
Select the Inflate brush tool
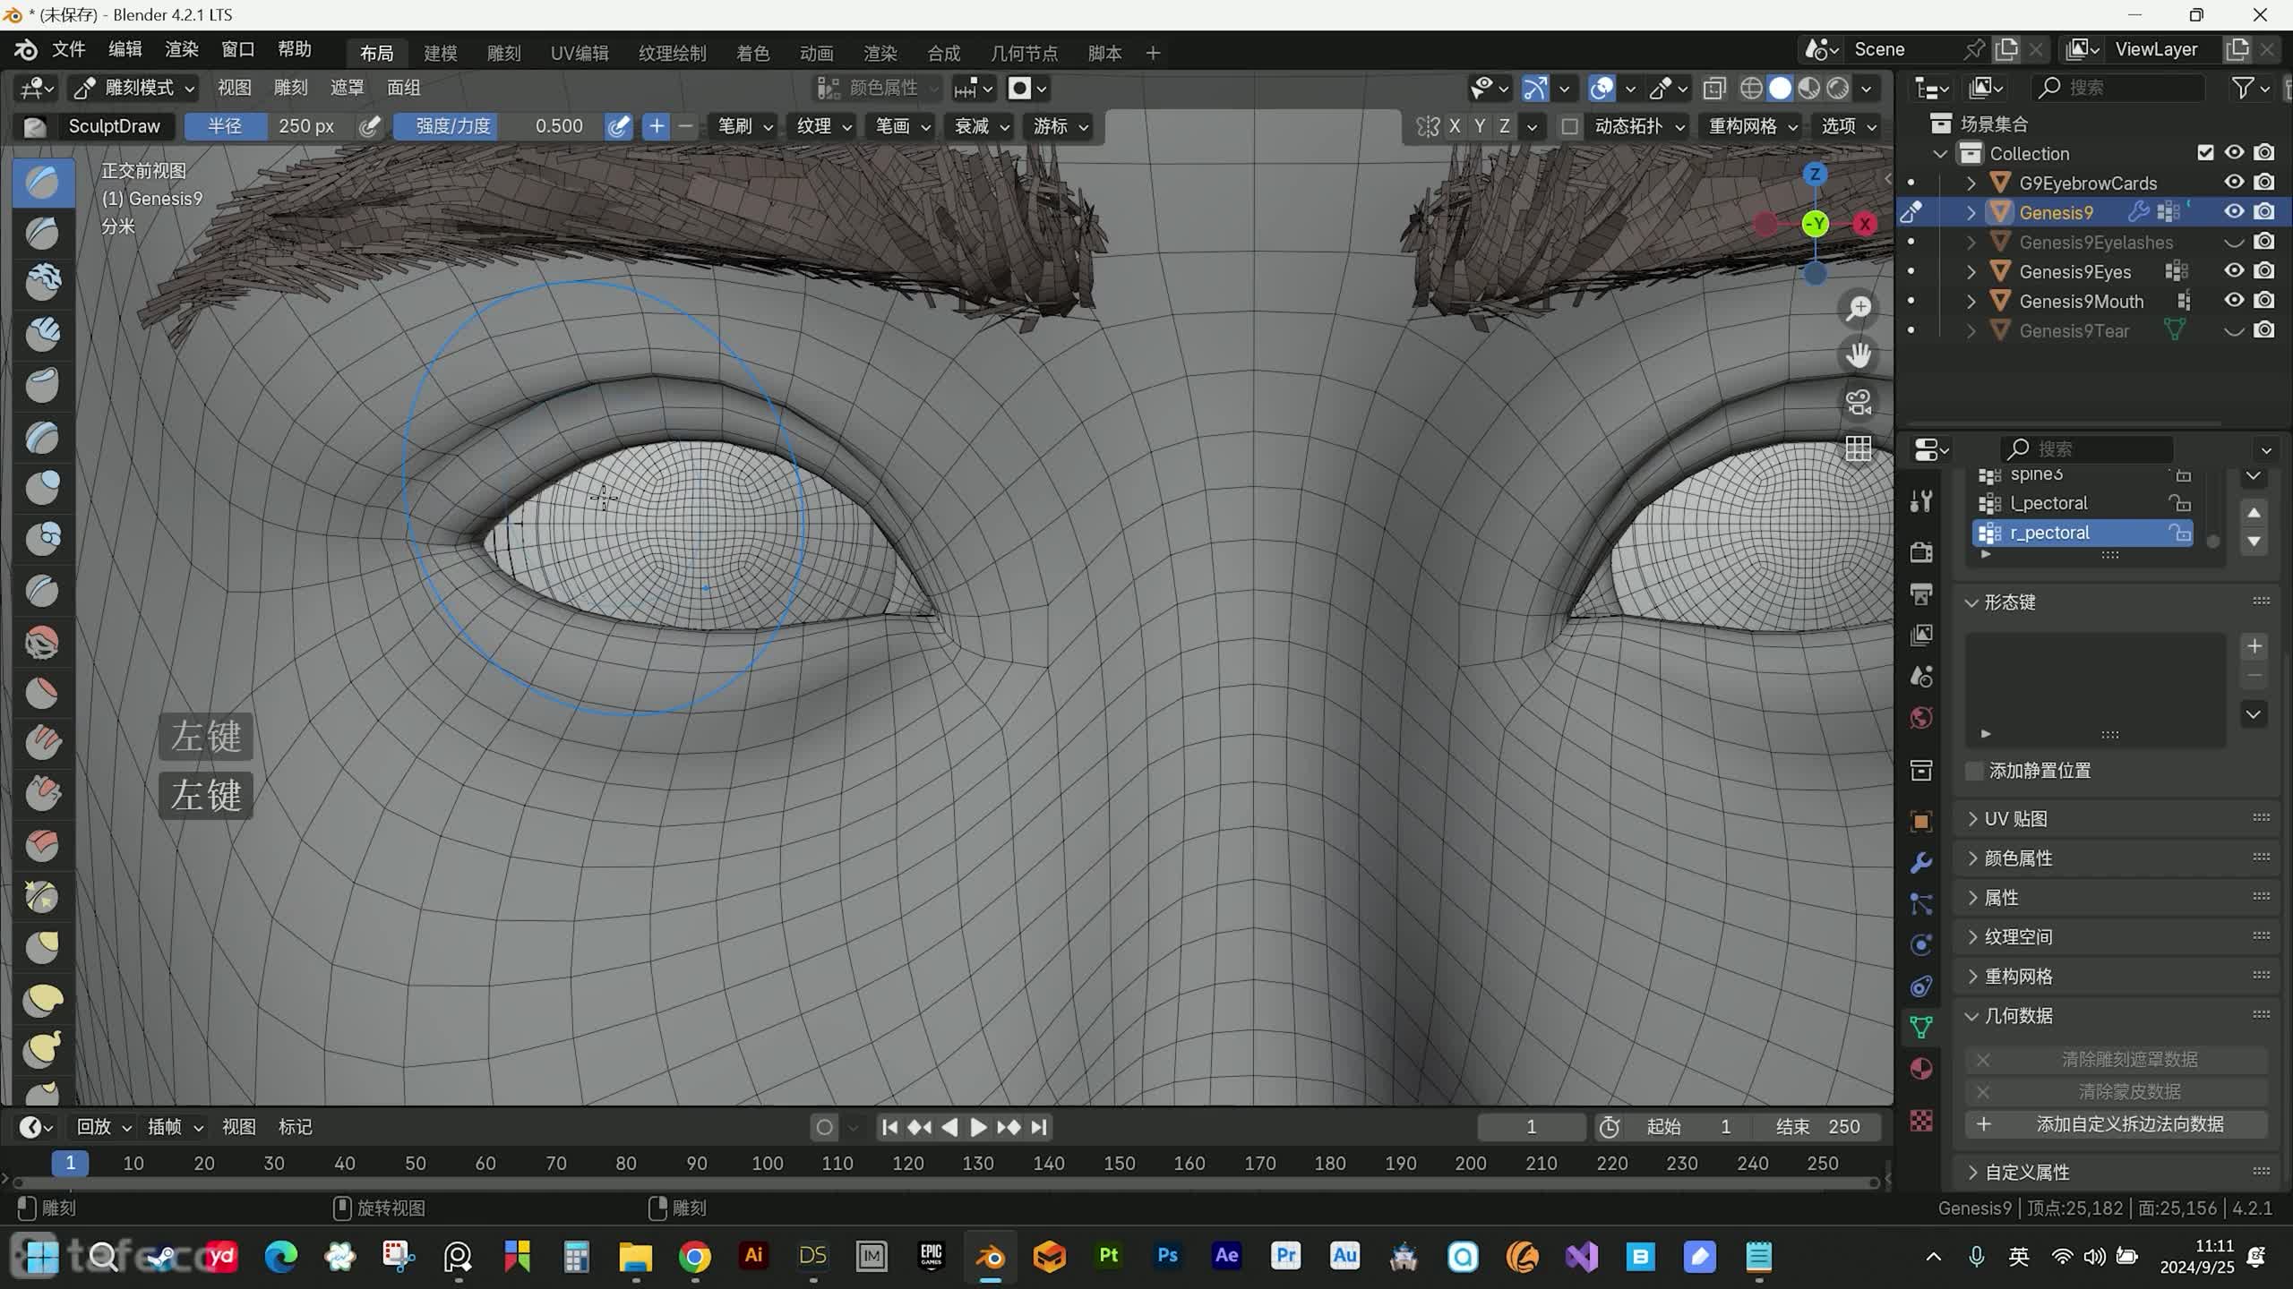pyautogui.click(x=41, y=489)
